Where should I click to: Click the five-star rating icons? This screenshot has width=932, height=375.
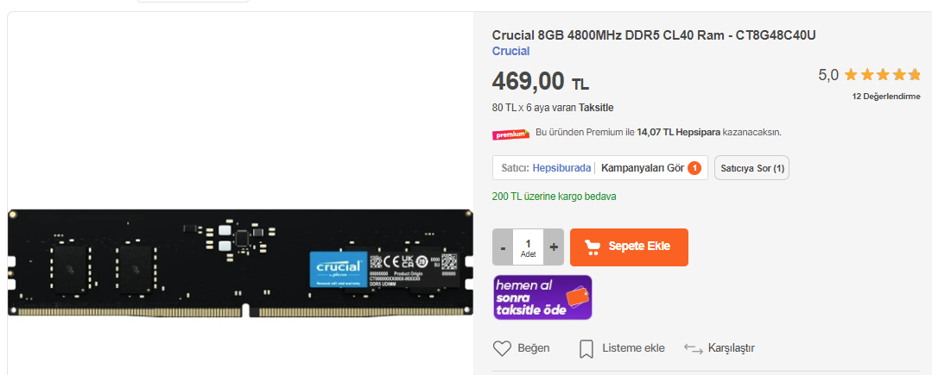coord(882,75)
